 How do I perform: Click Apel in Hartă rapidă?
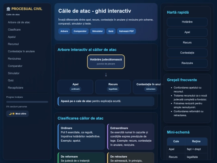pos(187,32)
